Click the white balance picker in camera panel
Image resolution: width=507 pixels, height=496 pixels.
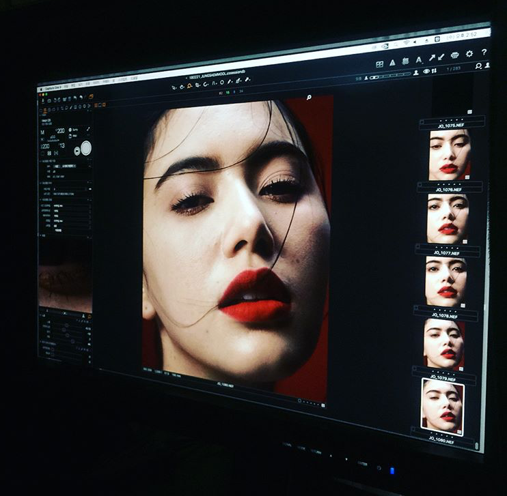pyautogui.click(x=88, y=129)
